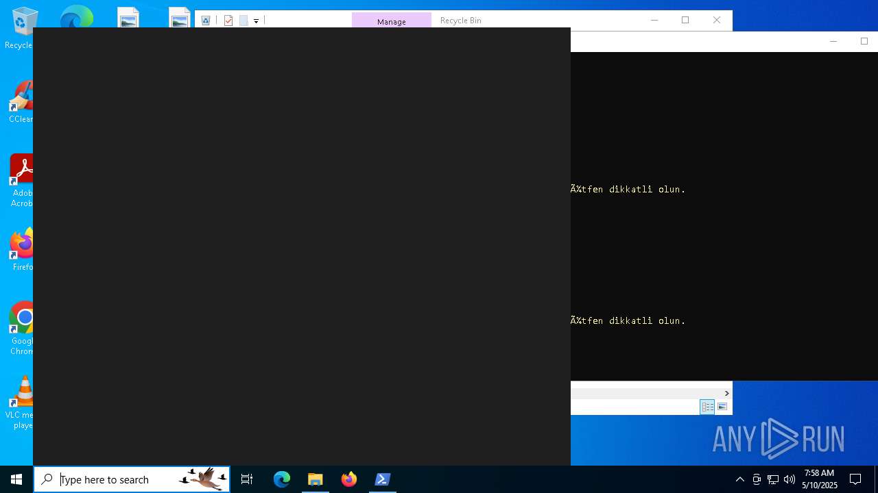Minimize the console window

[833, 42]
